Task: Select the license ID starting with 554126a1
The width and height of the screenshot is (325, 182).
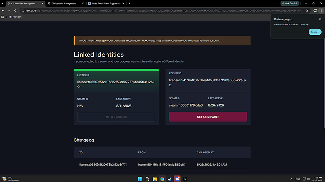Action: [x=207, y=83]
